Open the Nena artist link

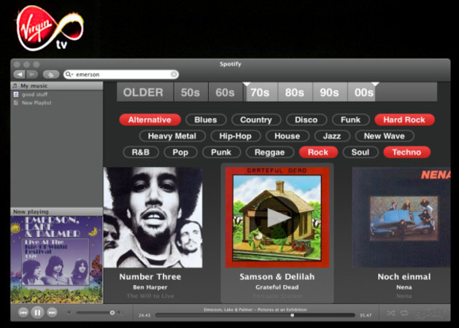click(x=404, y=287)
